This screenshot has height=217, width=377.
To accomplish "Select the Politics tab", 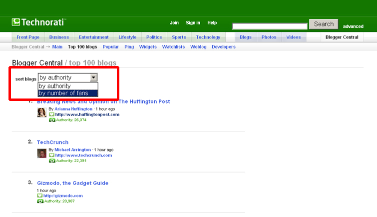I will (x=154, y=37).
